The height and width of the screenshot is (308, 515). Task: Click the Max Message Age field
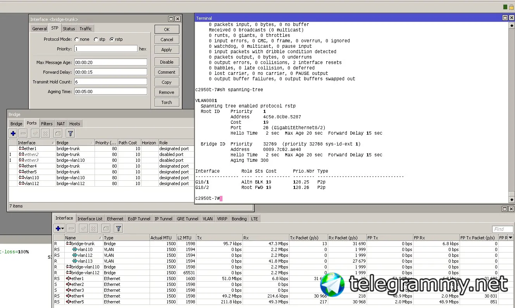pos(110,62)
